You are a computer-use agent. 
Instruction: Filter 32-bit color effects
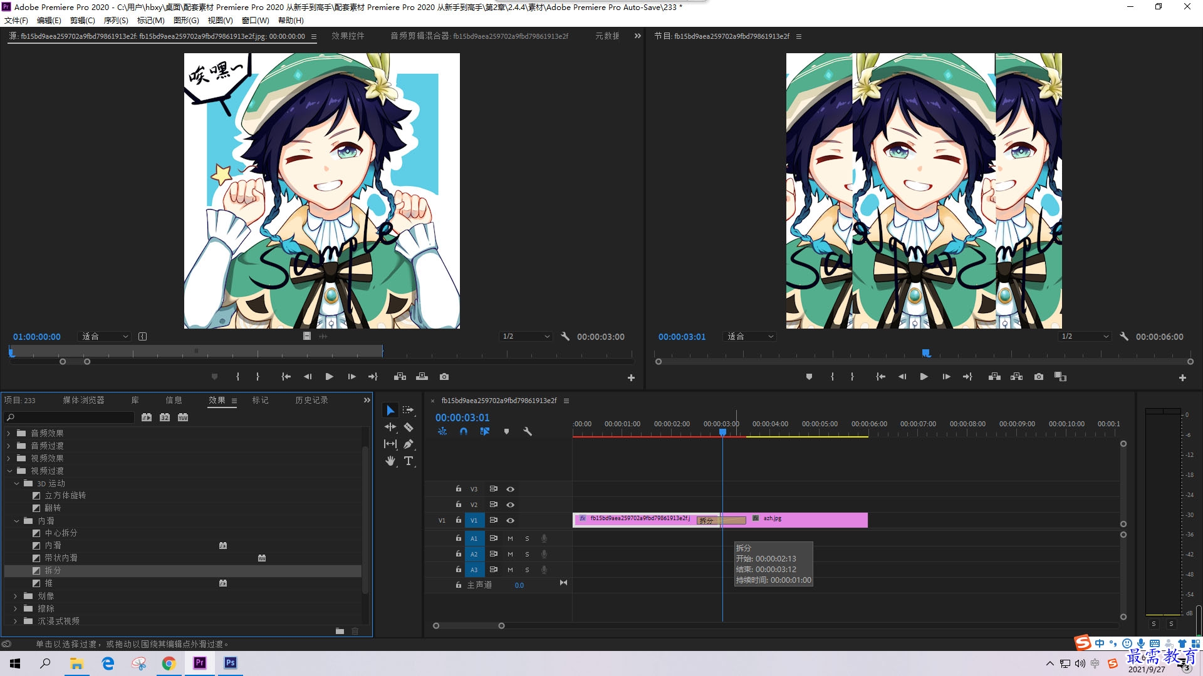point(165,417)
